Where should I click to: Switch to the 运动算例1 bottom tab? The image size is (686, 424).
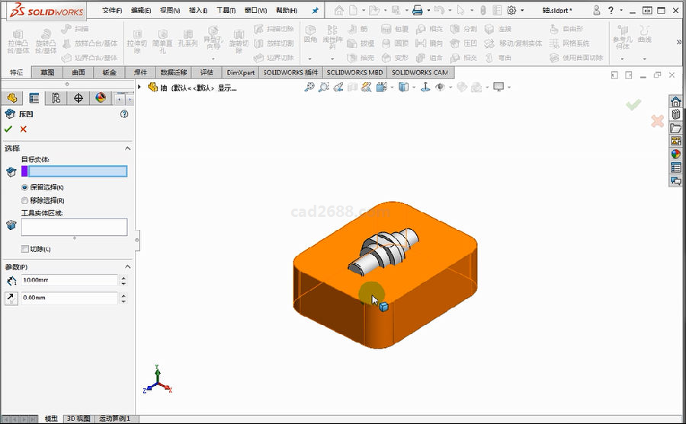(115, 419)
